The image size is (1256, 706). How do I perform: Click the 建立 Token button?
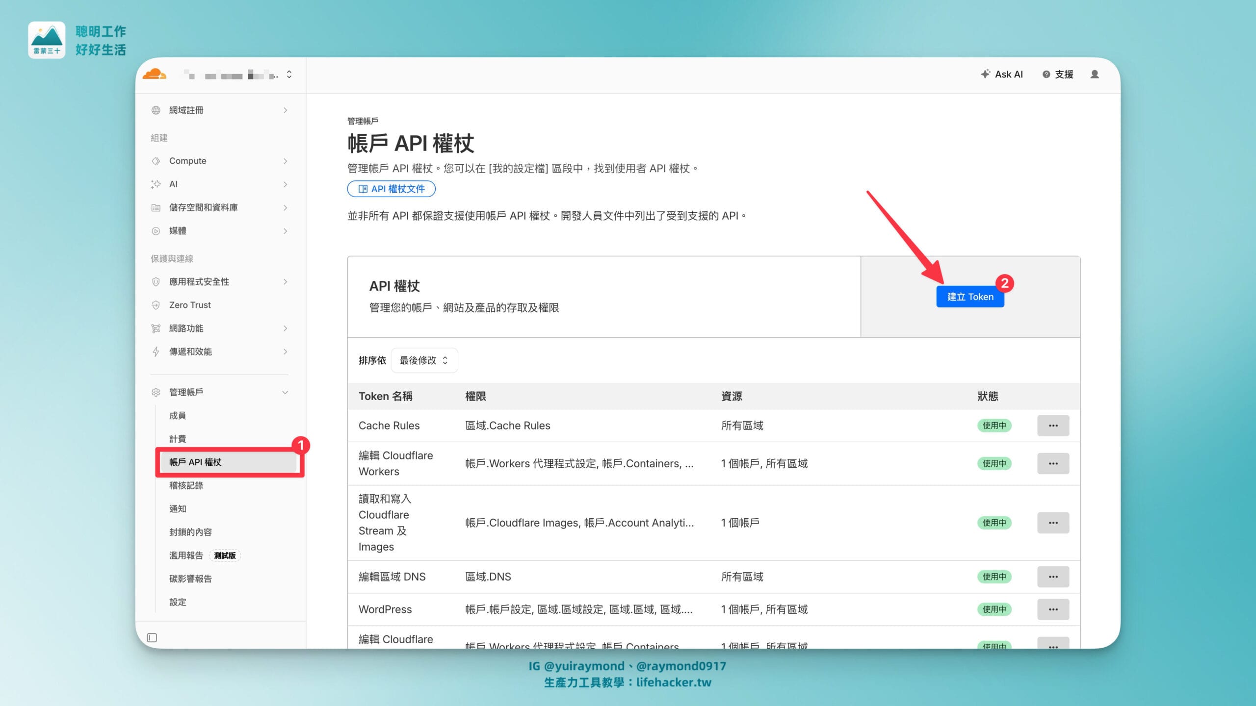tap(970, 297)
